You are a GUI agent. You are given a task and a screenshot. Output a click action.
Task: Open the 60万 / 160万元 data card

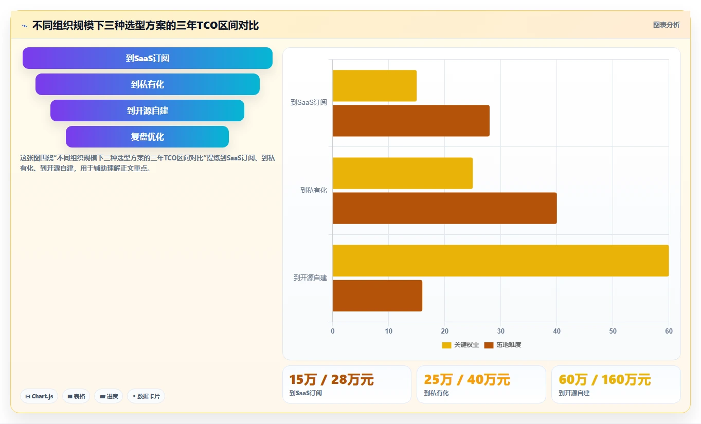coord(616,384)
